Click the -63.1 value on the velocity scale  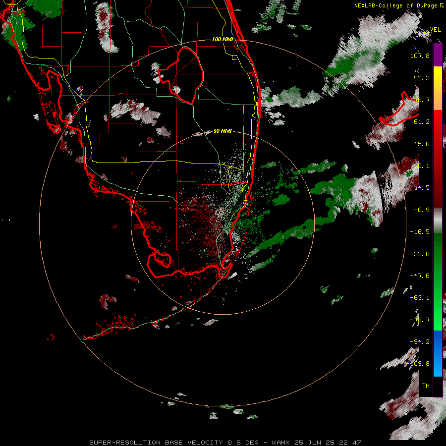(x=420, y=298)
